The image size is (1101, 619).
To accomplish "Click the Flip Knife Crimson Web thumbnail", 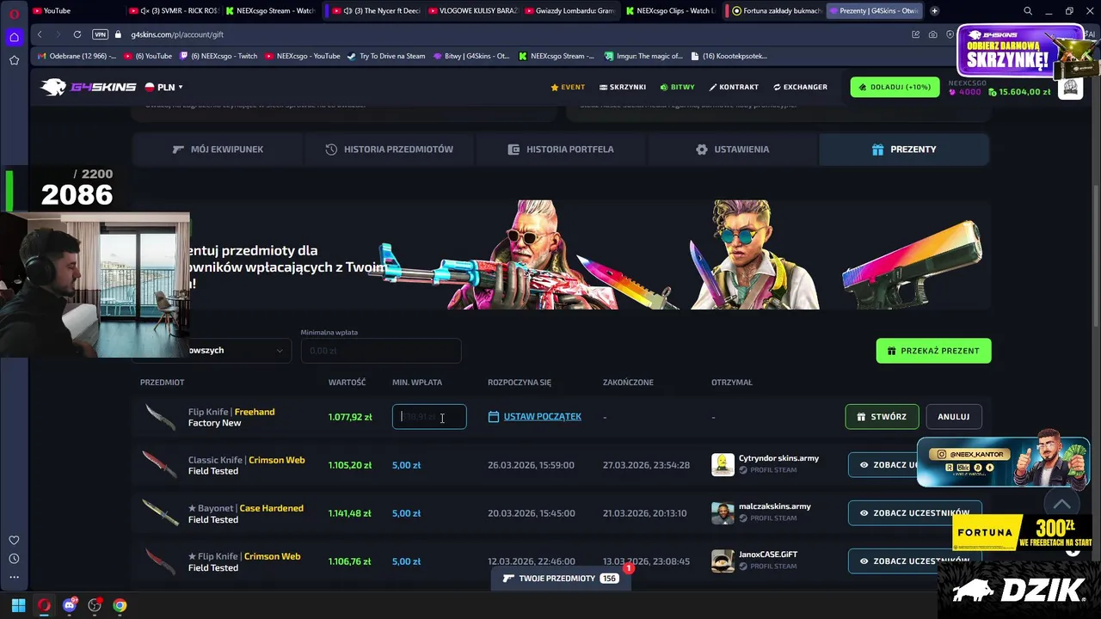I will tap(161, 561).
